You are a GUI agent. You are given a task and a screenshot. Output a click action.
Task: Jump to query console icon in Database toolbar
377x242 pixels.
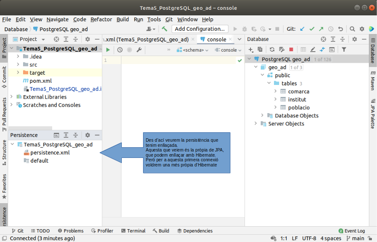point(332,50)
